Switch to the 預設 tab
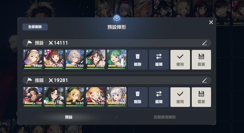 69,117
